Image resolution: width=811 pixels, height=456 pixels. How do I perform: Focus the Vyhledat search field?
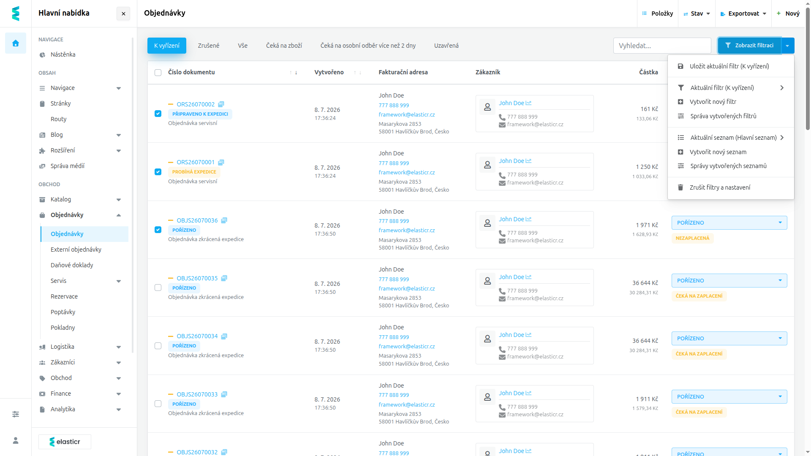[662, 46]
